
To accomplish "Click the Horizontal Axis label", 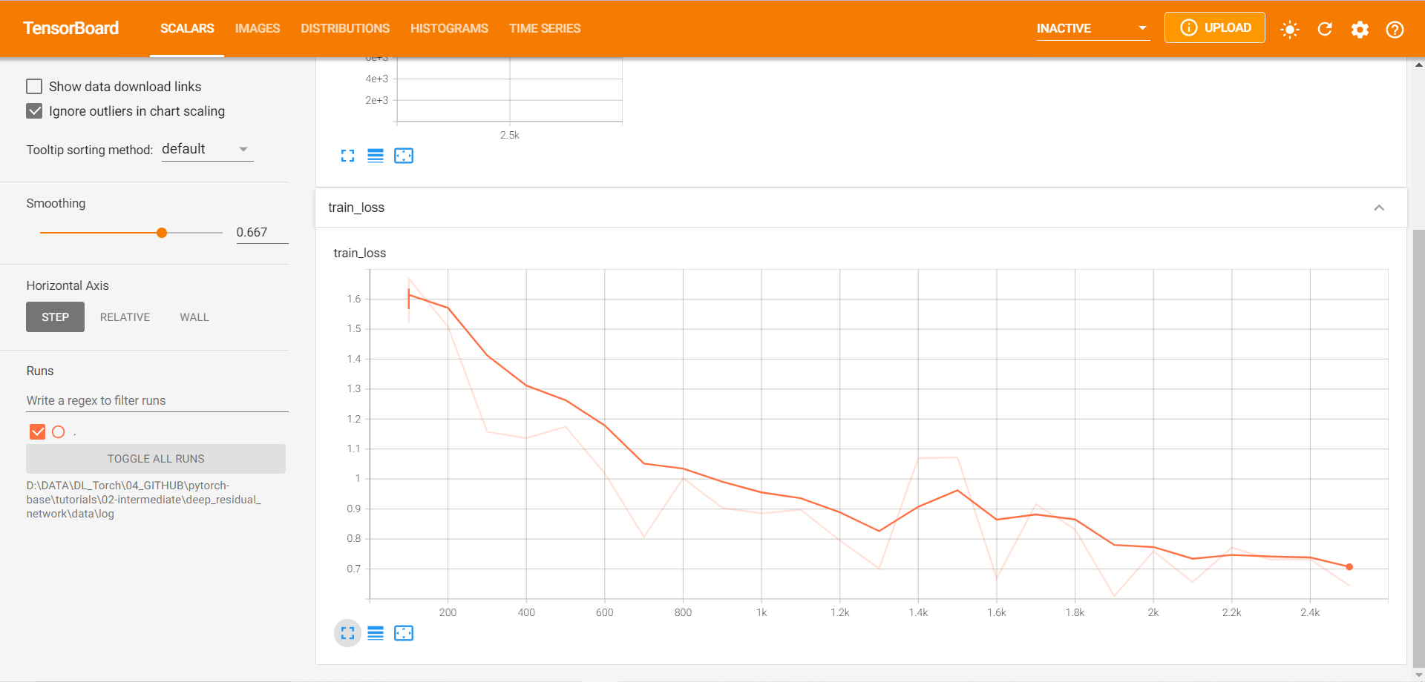I will [x=68, y=285].
